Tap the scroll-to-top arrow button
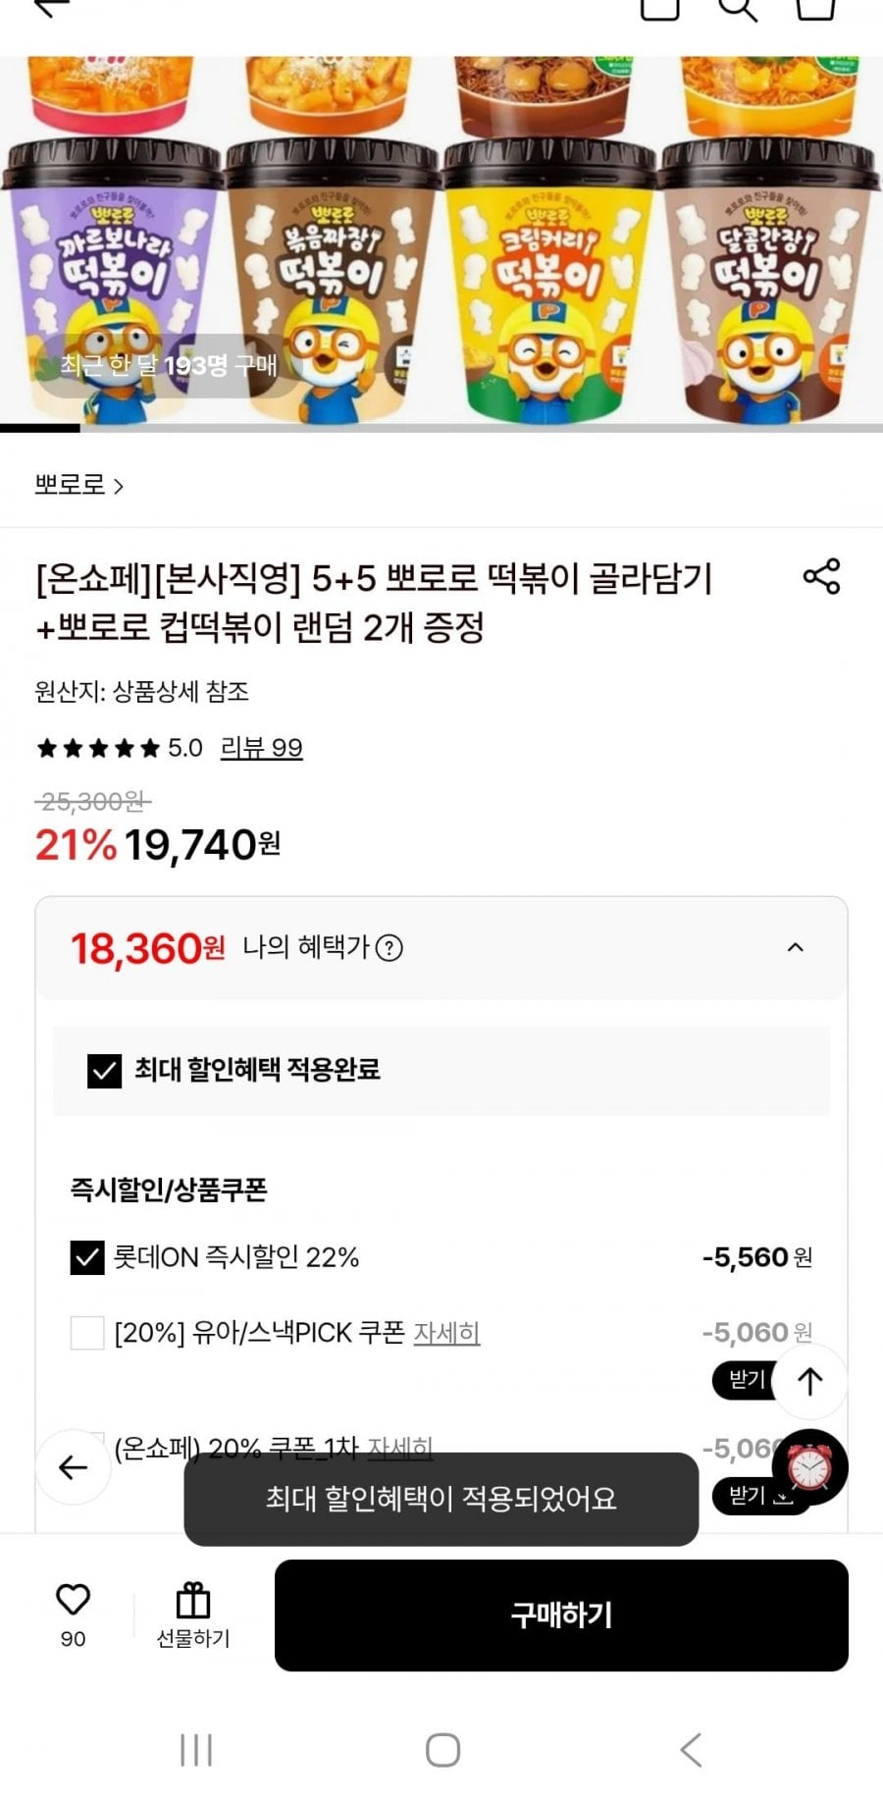The height and width of the screenshot is (1800, 883). (x=809, y=1382)
